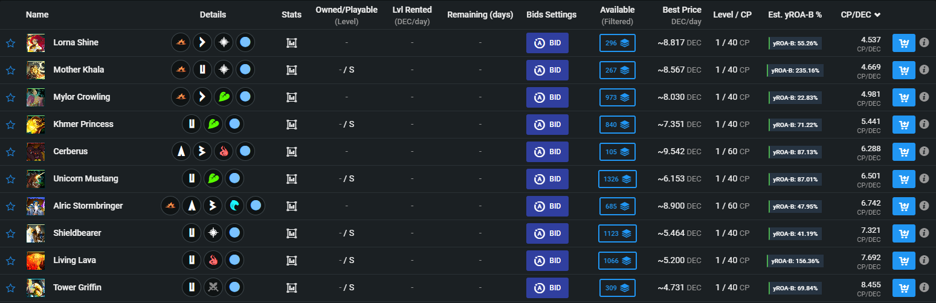Screen dimensions: 936x303
Task: Click the cart icon for Unicorn Mustang
Action: coord(904,179)
